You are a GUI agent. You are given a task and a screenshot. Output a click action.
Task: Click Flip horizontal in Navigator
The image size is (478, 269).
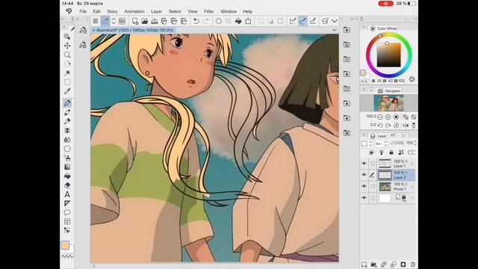[406, 125]
